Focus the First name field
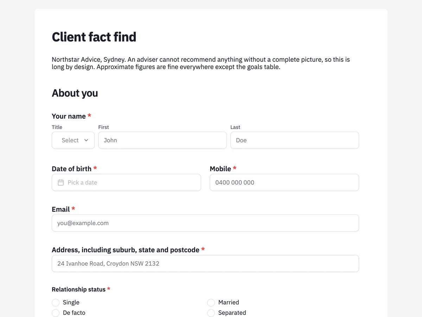 (x=162, y=140)
